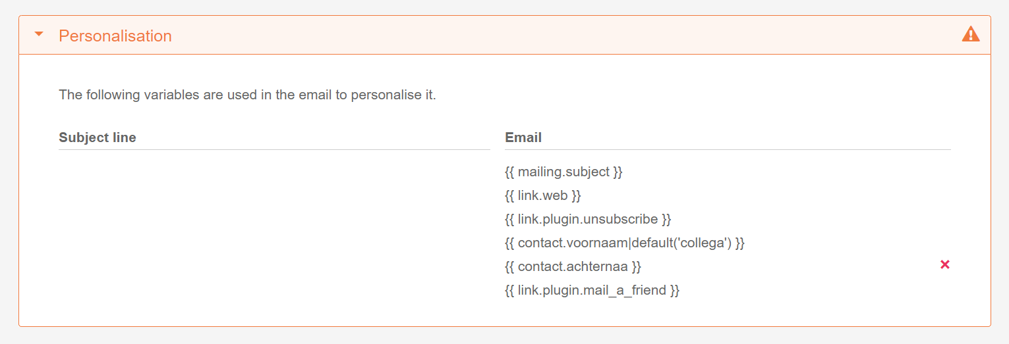This screenshot has height=344, width=1009.
Task: Click the {{ link.plugin.mail_a_friend }} variable
Action: pyautogui.click(x=592, y=290)
